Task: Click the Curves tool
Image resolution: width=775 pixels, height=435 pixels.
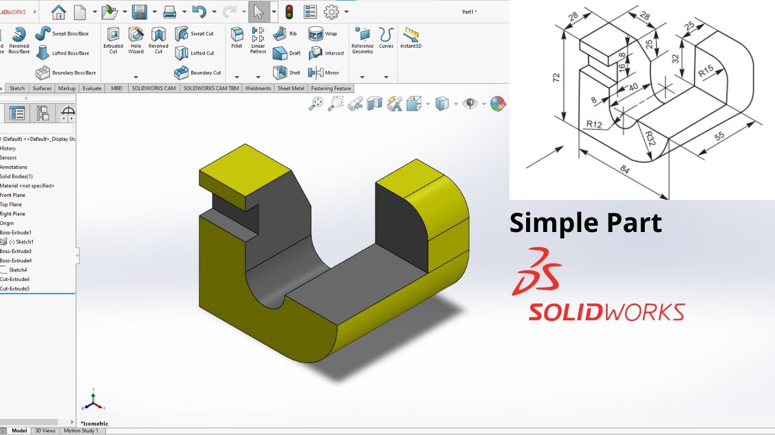Action: (386, 37)
